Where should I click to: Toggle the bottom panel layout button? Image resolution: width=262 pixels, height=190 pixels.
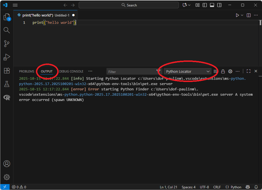[x=212, y=5]
